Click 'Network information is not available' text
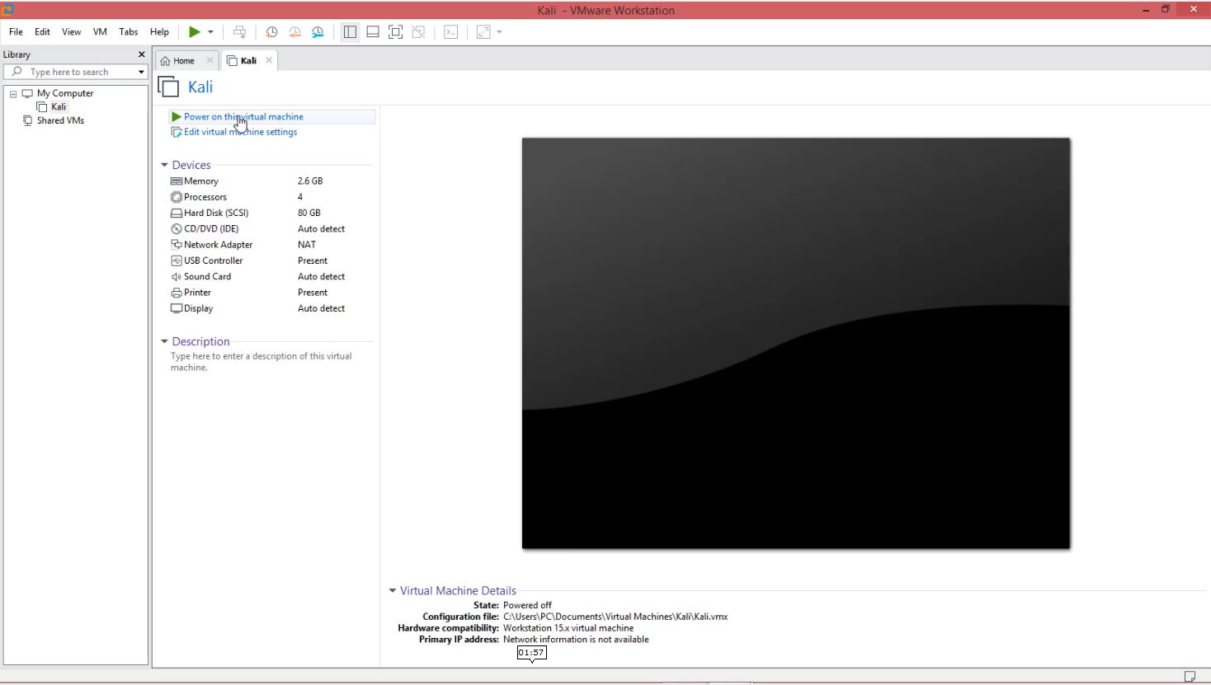This screenshot has width=1211, height=685. point(576,640)
